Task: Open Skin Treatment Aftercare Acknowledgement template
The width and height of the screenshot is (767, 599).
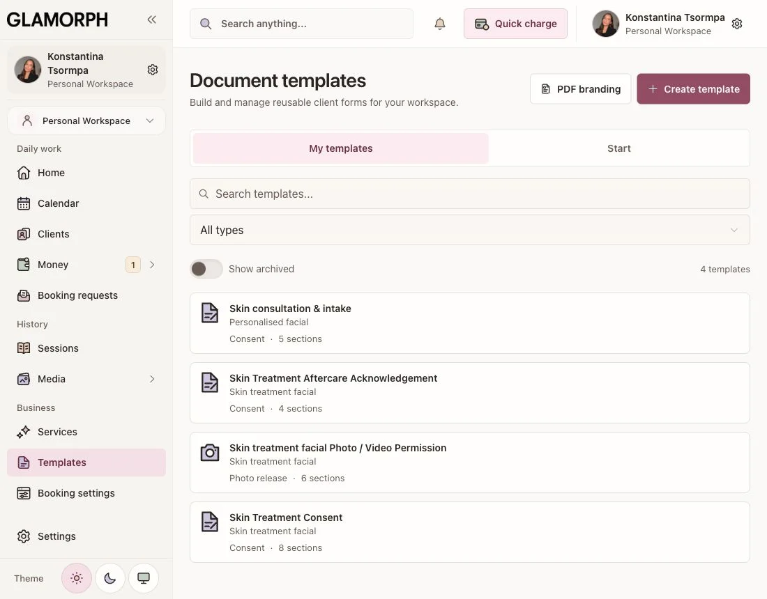Action: coord(469,393)
